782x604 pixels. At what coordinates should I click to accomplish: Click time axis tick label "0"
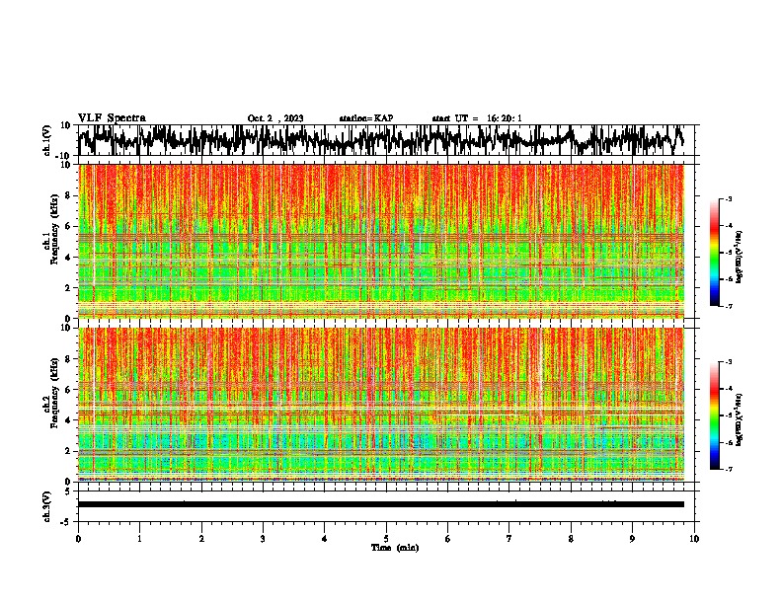click(x=78, y=539)
